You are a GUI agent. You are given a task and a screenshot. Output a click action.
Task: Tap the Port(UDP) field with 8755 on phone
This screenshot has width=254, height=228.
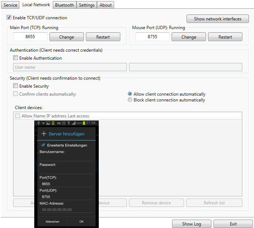point(66,197)
